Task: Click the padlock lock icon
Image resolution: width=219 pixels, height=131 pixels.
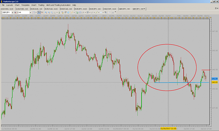Action: click(62, 12)
